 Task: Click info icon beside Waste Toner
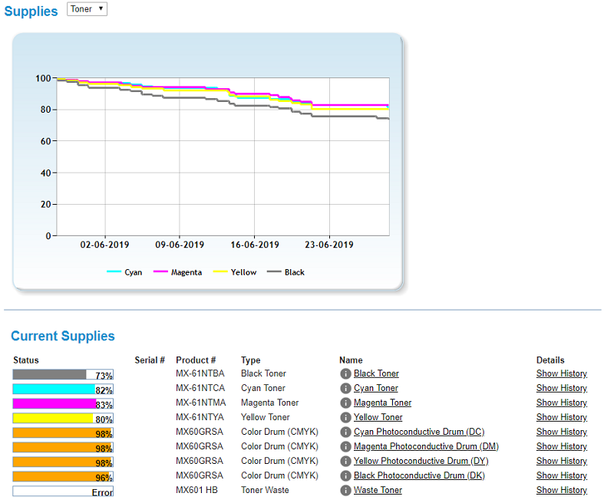tap(345, 491)
